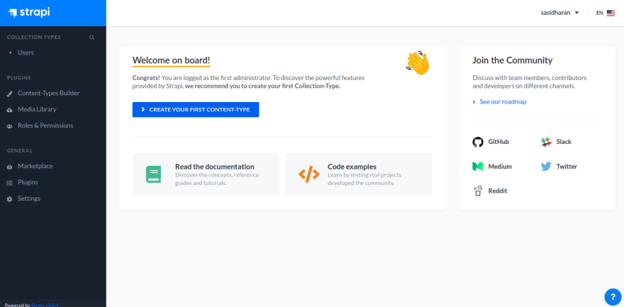The width and height of the screenshot is (624, 307).
Task: Click the Slack logo icon
Action: (546, 142)
